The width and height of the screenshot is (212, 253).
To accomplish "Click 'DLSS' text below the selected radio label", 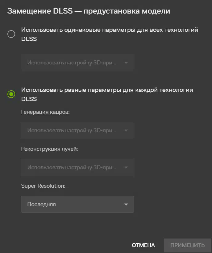I will (x=29, y=99).
